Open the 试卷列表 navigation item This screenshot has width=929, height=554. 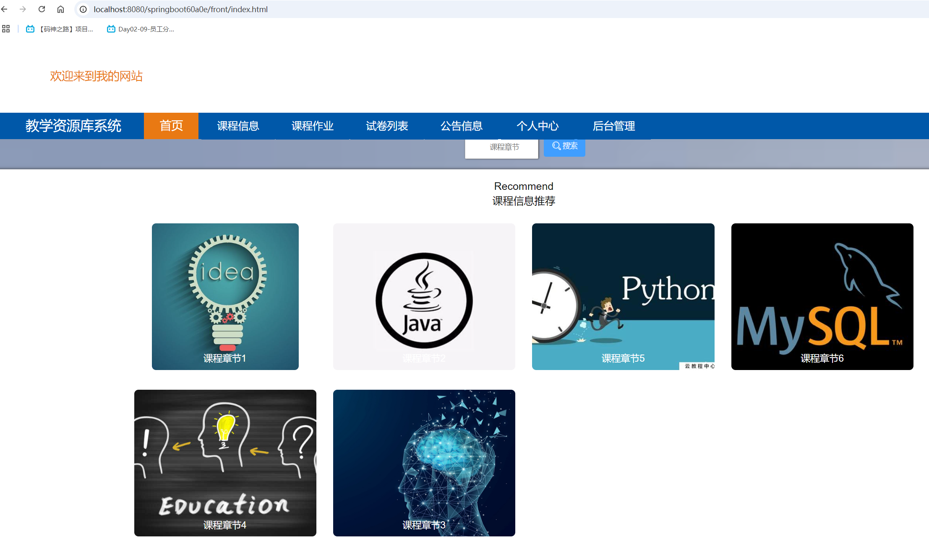click(387, 126)
